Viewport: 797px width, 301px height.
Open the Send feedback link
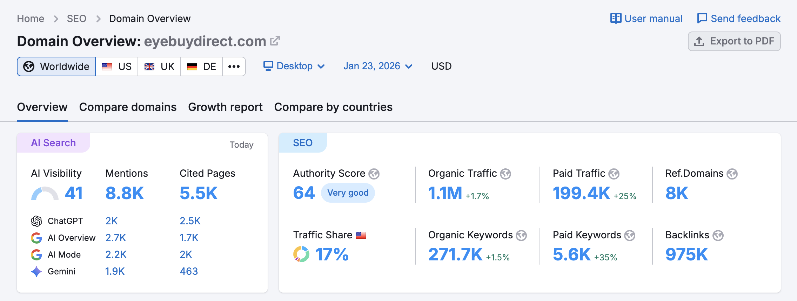click(x=739, y=19)
